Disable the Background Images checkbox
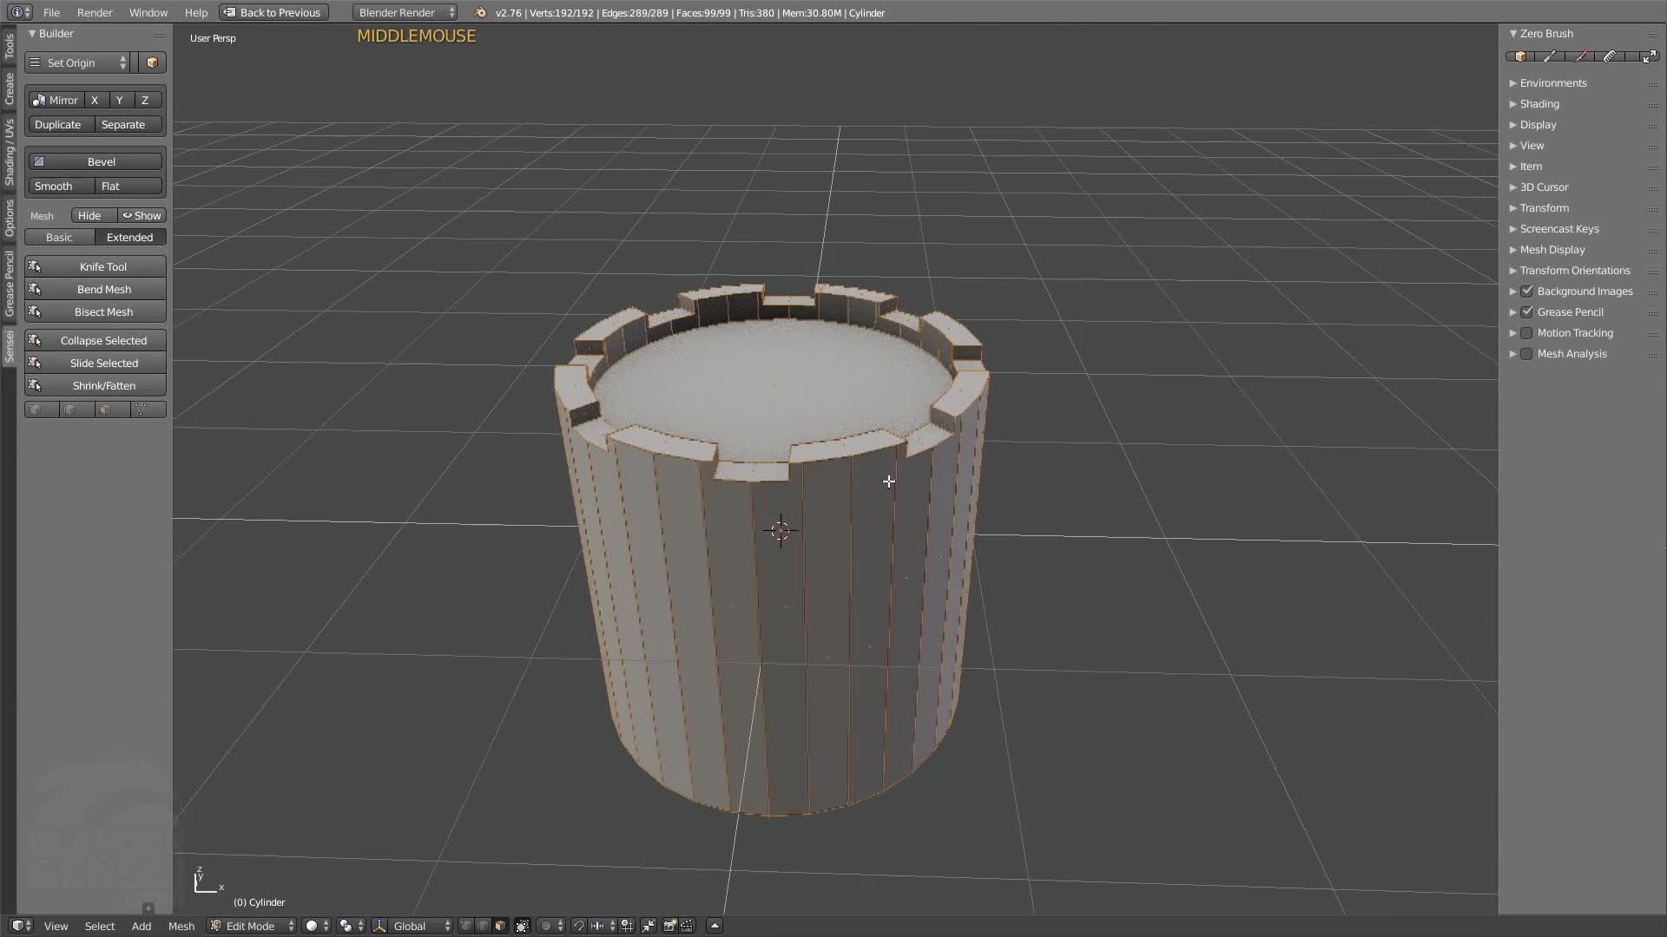This screenshot has height=937, width=1667. point(1528,291)
